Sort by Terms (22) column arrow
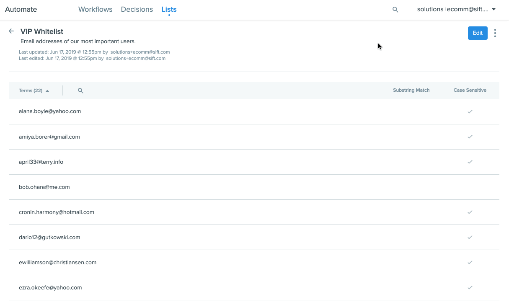The image size is (509, 302). [47, 90]
